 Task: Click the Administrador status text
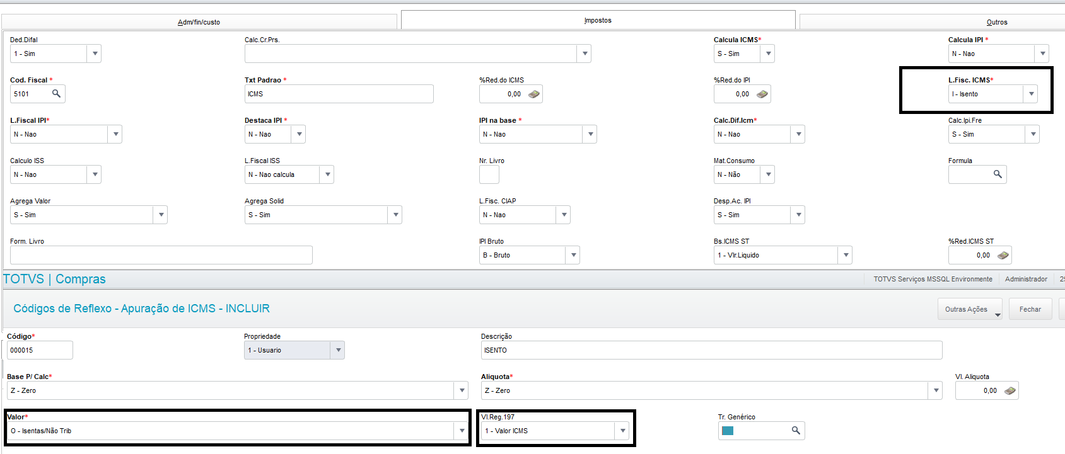tap(1026, 279)
